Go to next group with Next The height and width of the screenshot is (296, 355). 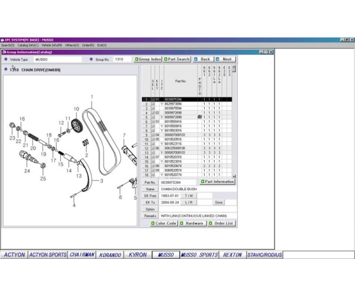pyautogui.click(x=225, y=59)
